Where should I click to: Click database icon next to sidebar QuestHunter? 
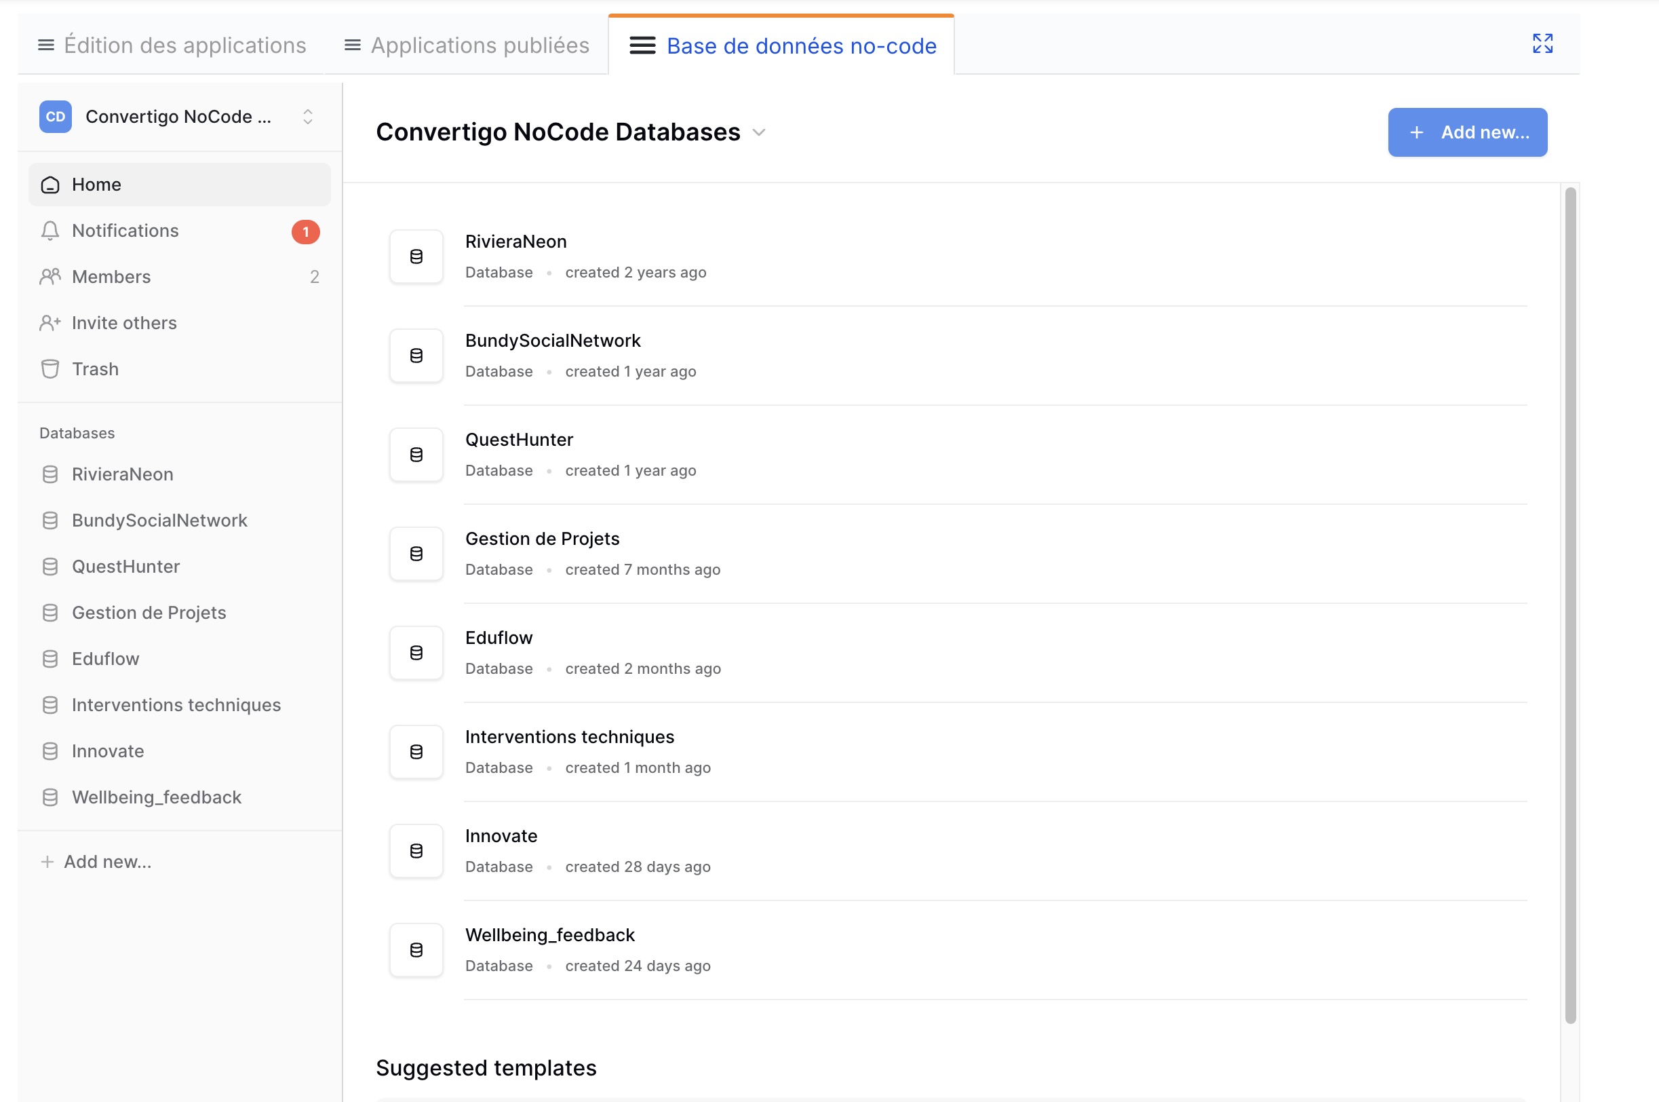click(50, 567)
